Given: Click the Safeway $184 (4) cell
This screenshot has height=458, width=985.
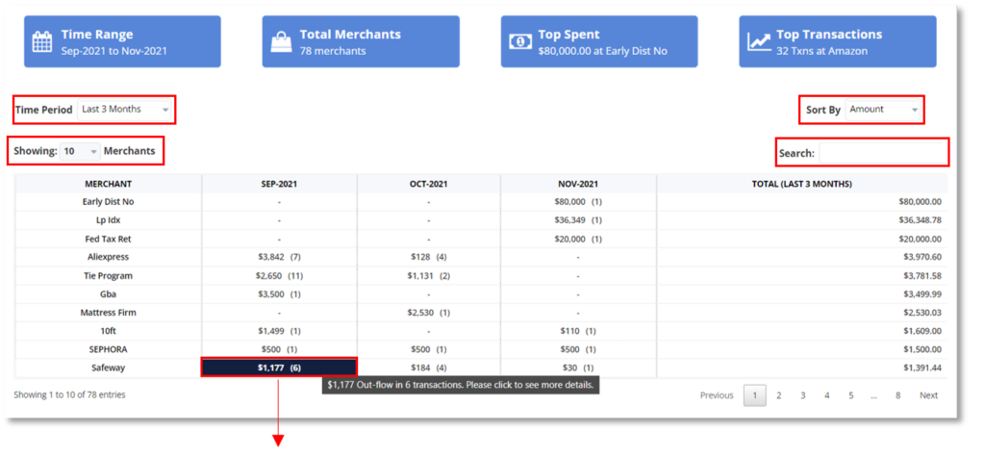Looking at the screenshot, I should tap(428, 368).
